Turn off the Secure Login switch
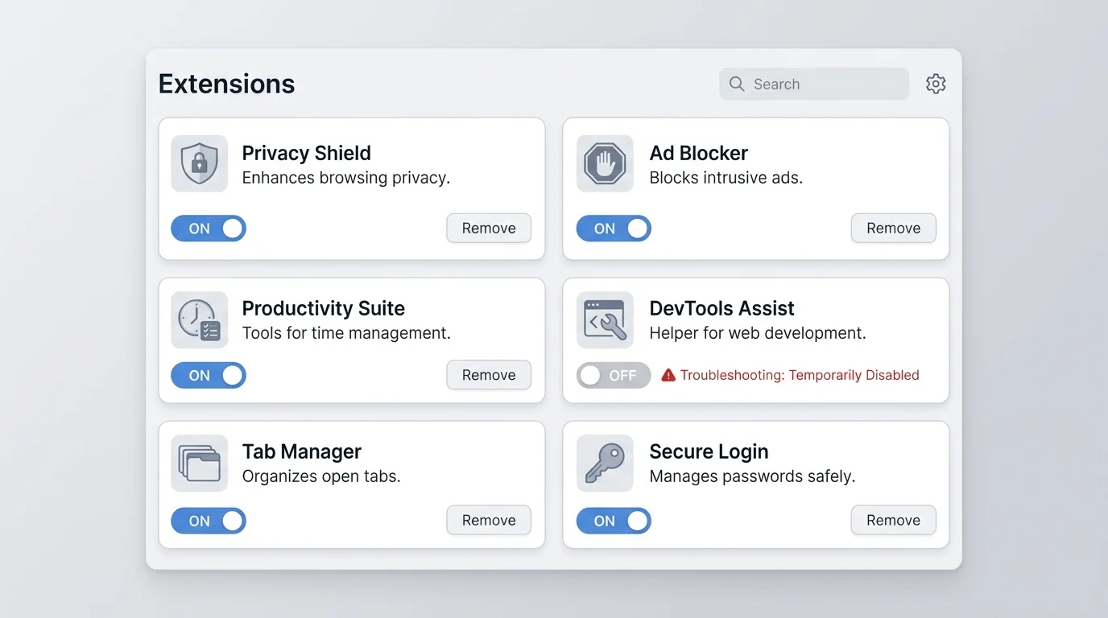Screen dimensions: 1108x618 tap(614, 521)
